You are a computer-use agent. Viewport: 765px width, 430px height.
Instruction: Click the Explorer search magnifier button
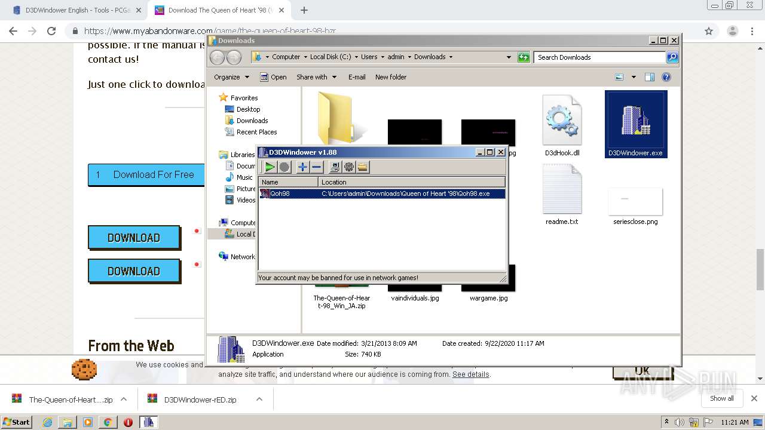[x=672, y=57]
